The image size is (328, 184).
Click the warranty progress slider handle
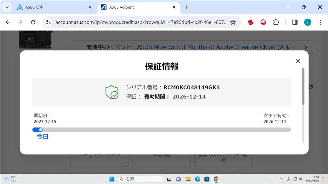(41, 130)
